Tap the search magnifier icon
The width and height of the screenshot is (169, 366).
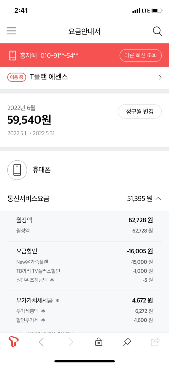click(157, 31)
